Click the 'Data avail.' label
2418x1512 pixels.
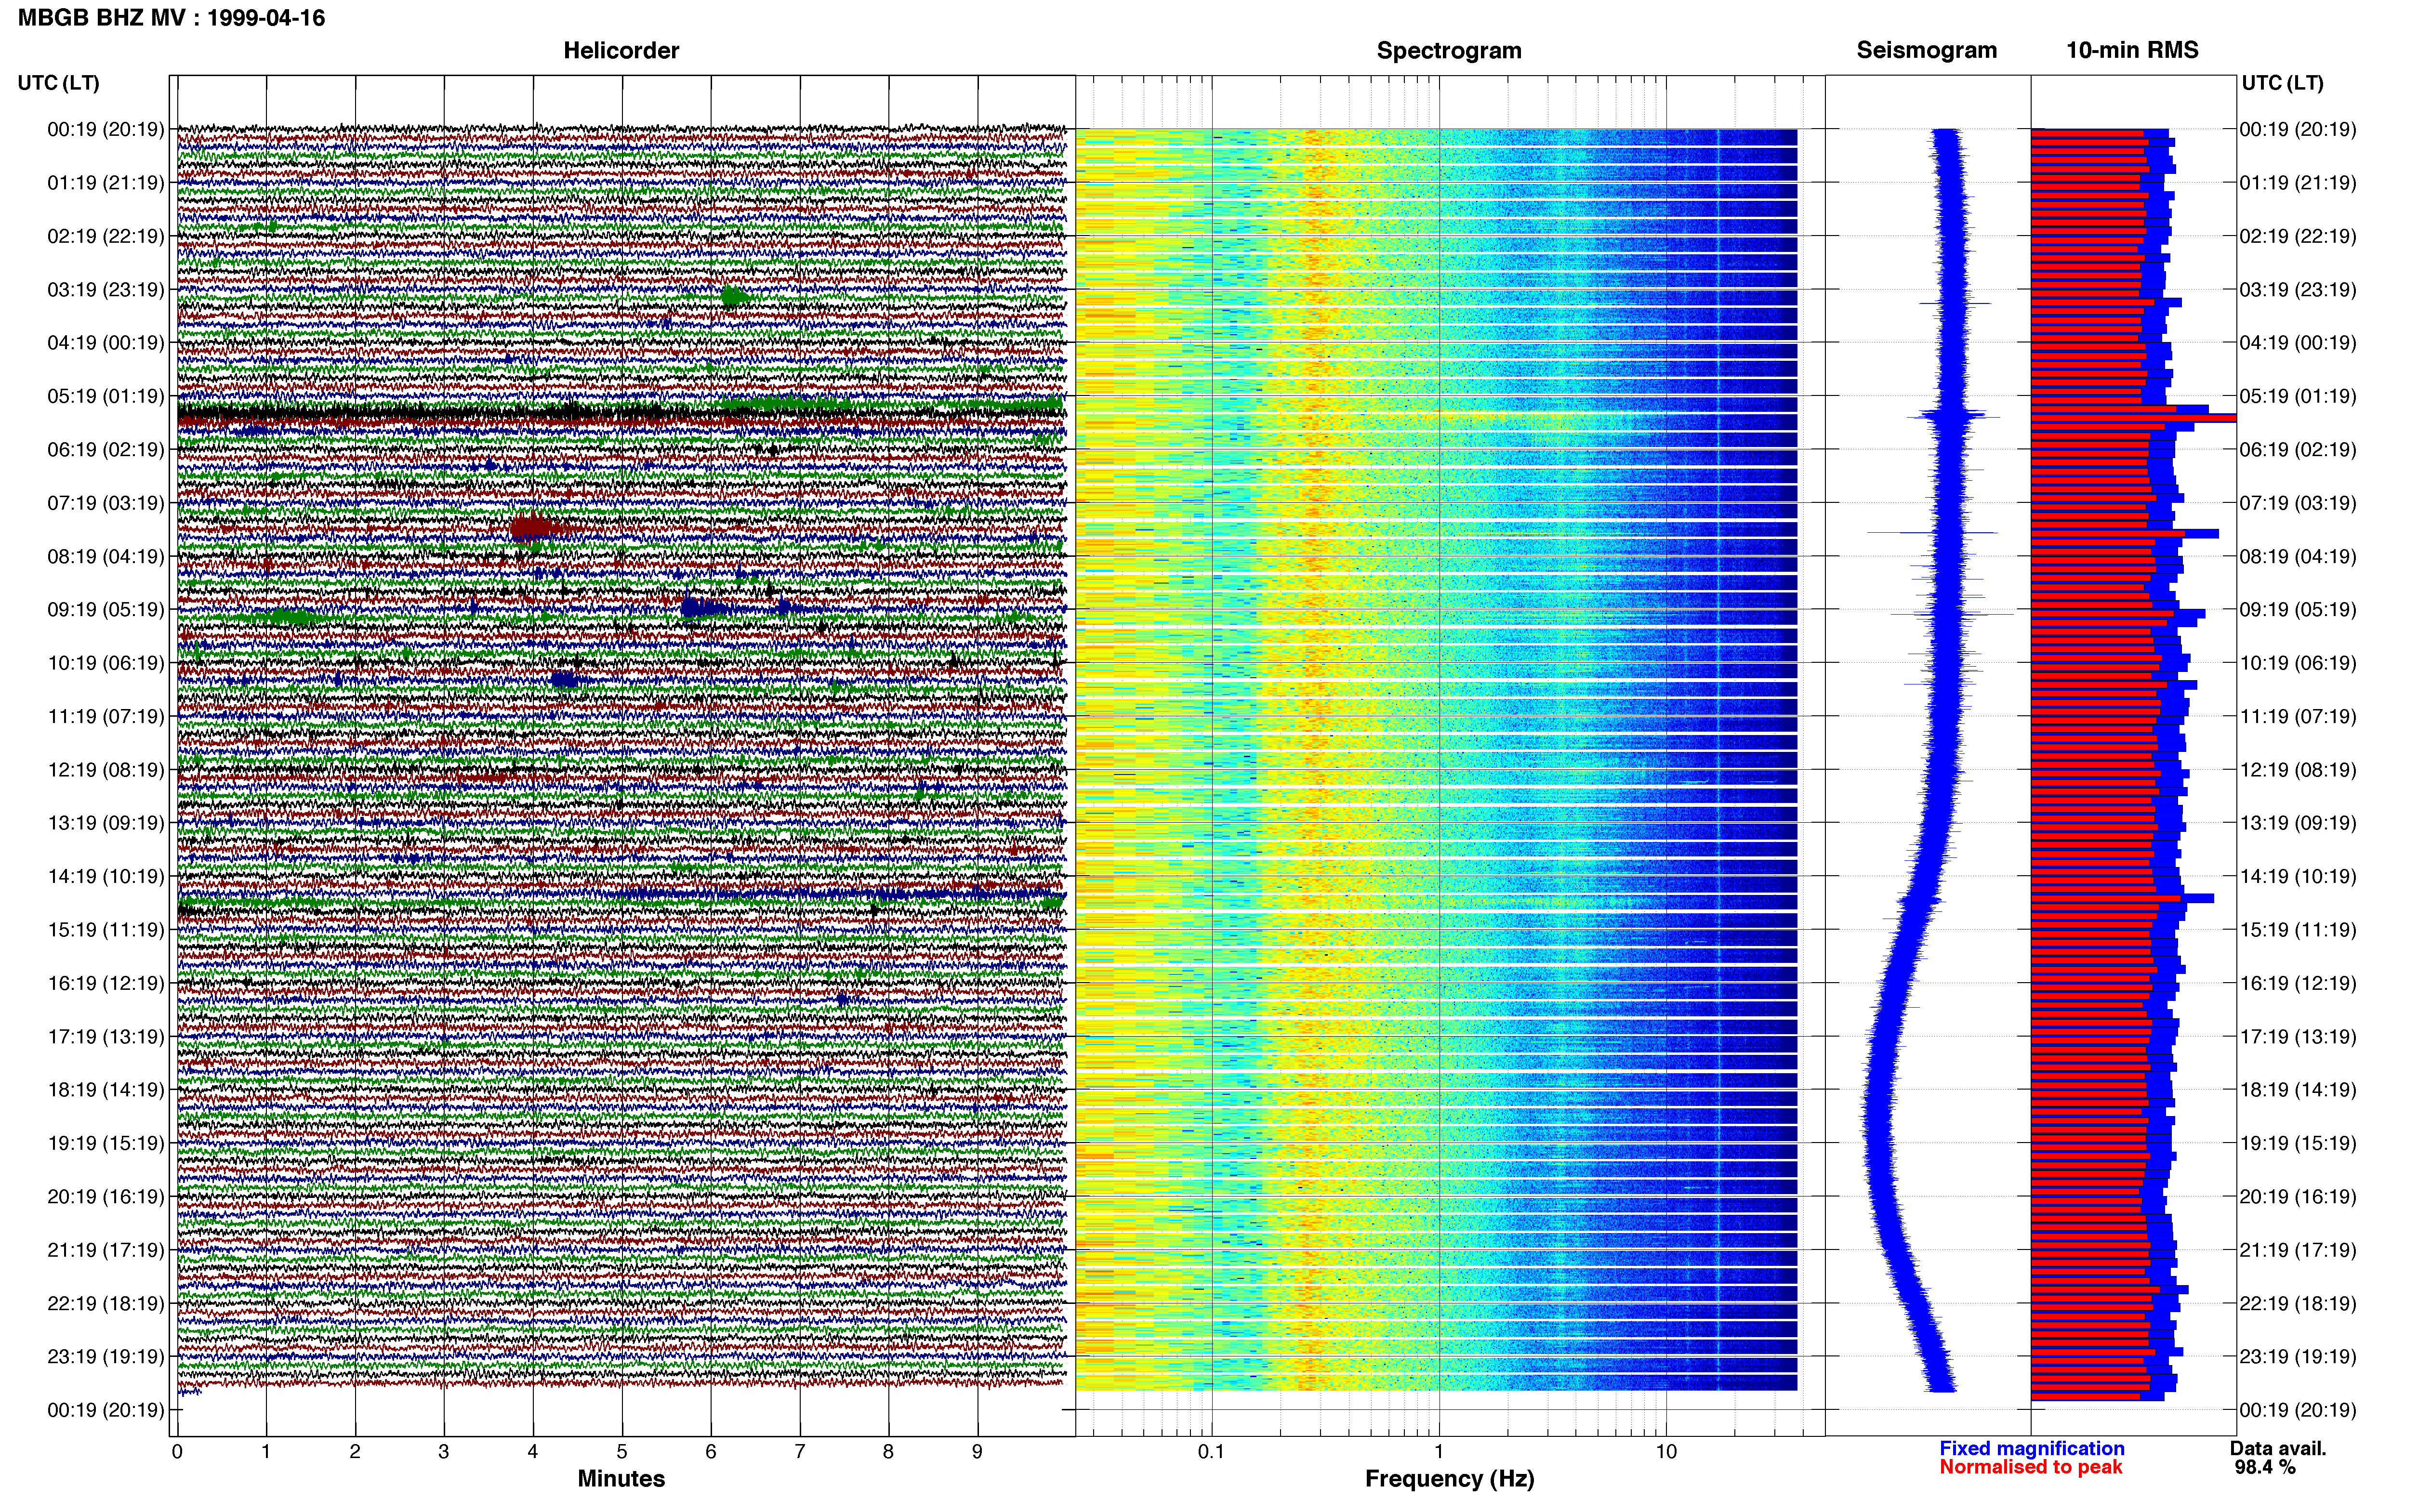pyautogui.click(x=2278, y=1448)
